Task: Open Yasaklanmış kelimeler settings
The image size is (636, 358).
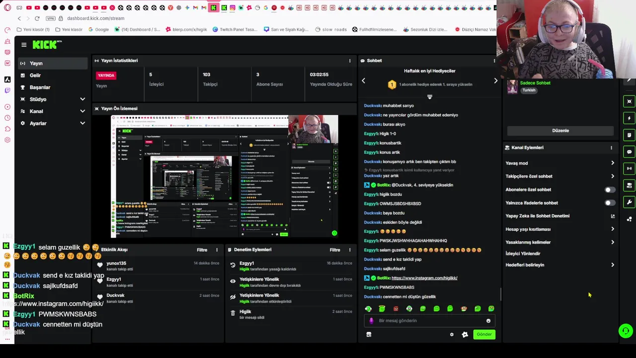Action: point(560,242)
